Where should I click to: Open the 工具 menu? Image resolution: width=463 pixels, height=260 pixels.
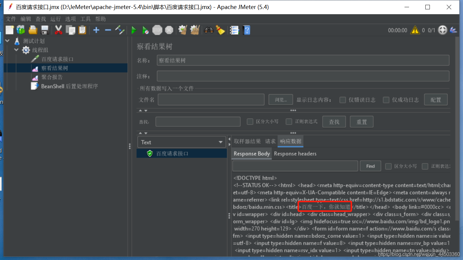coord(85,19)
